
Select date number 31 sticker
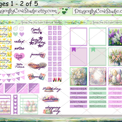coord(50,79)
